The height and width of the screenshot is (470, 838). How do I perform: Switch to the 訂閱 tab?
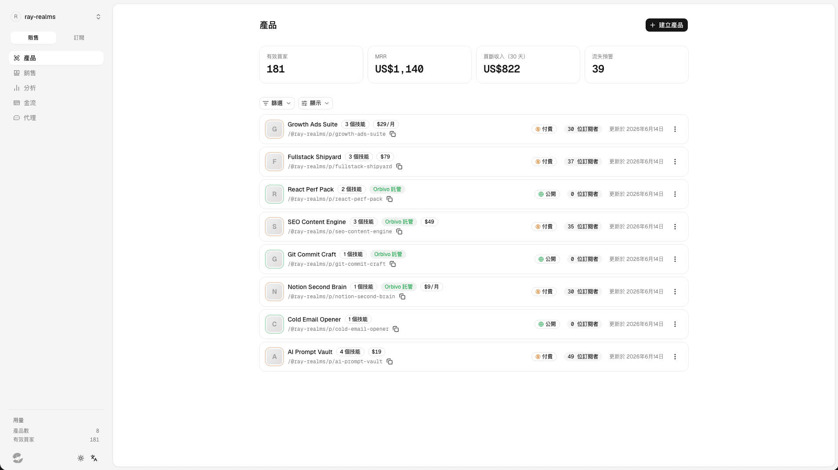pos(79,38)
